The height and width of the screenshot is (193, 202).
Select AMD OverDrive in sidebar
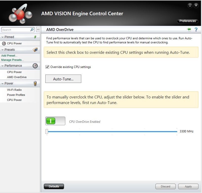tap(17, 77)
